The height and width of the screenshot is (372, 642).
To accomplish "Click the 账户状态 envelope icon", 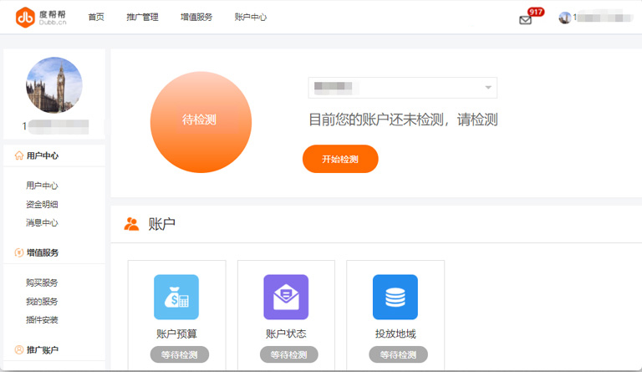I will pos(286,297).
